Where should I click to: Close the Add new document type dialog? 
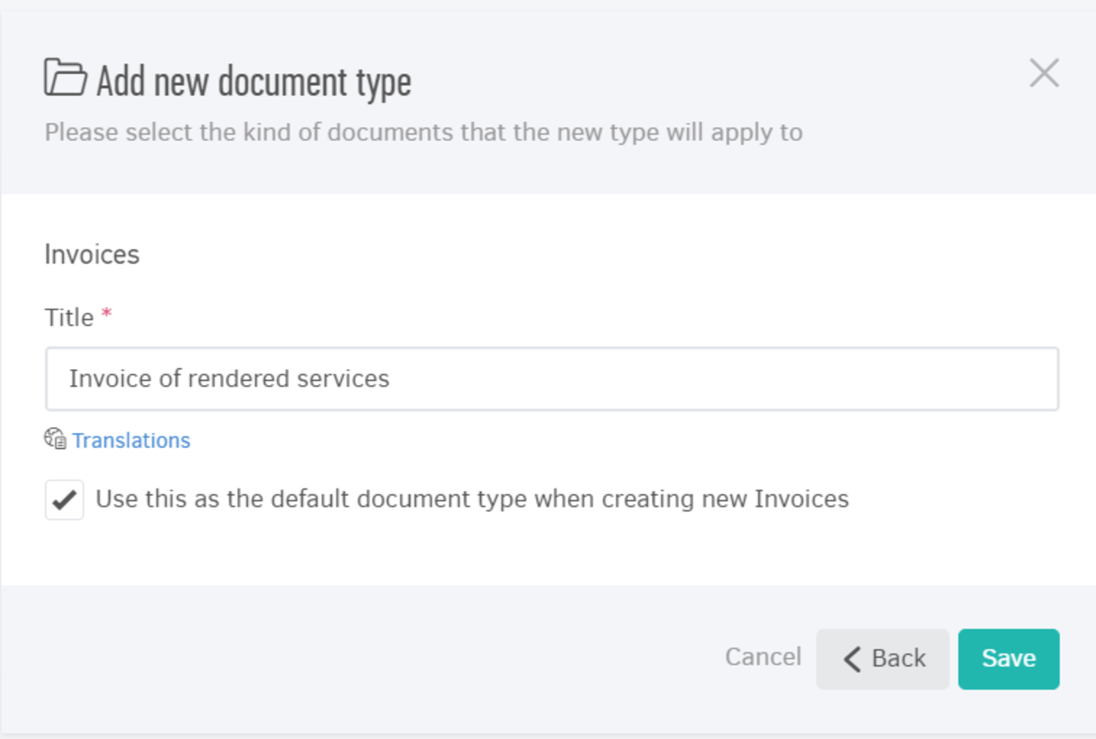[1044, 73]
